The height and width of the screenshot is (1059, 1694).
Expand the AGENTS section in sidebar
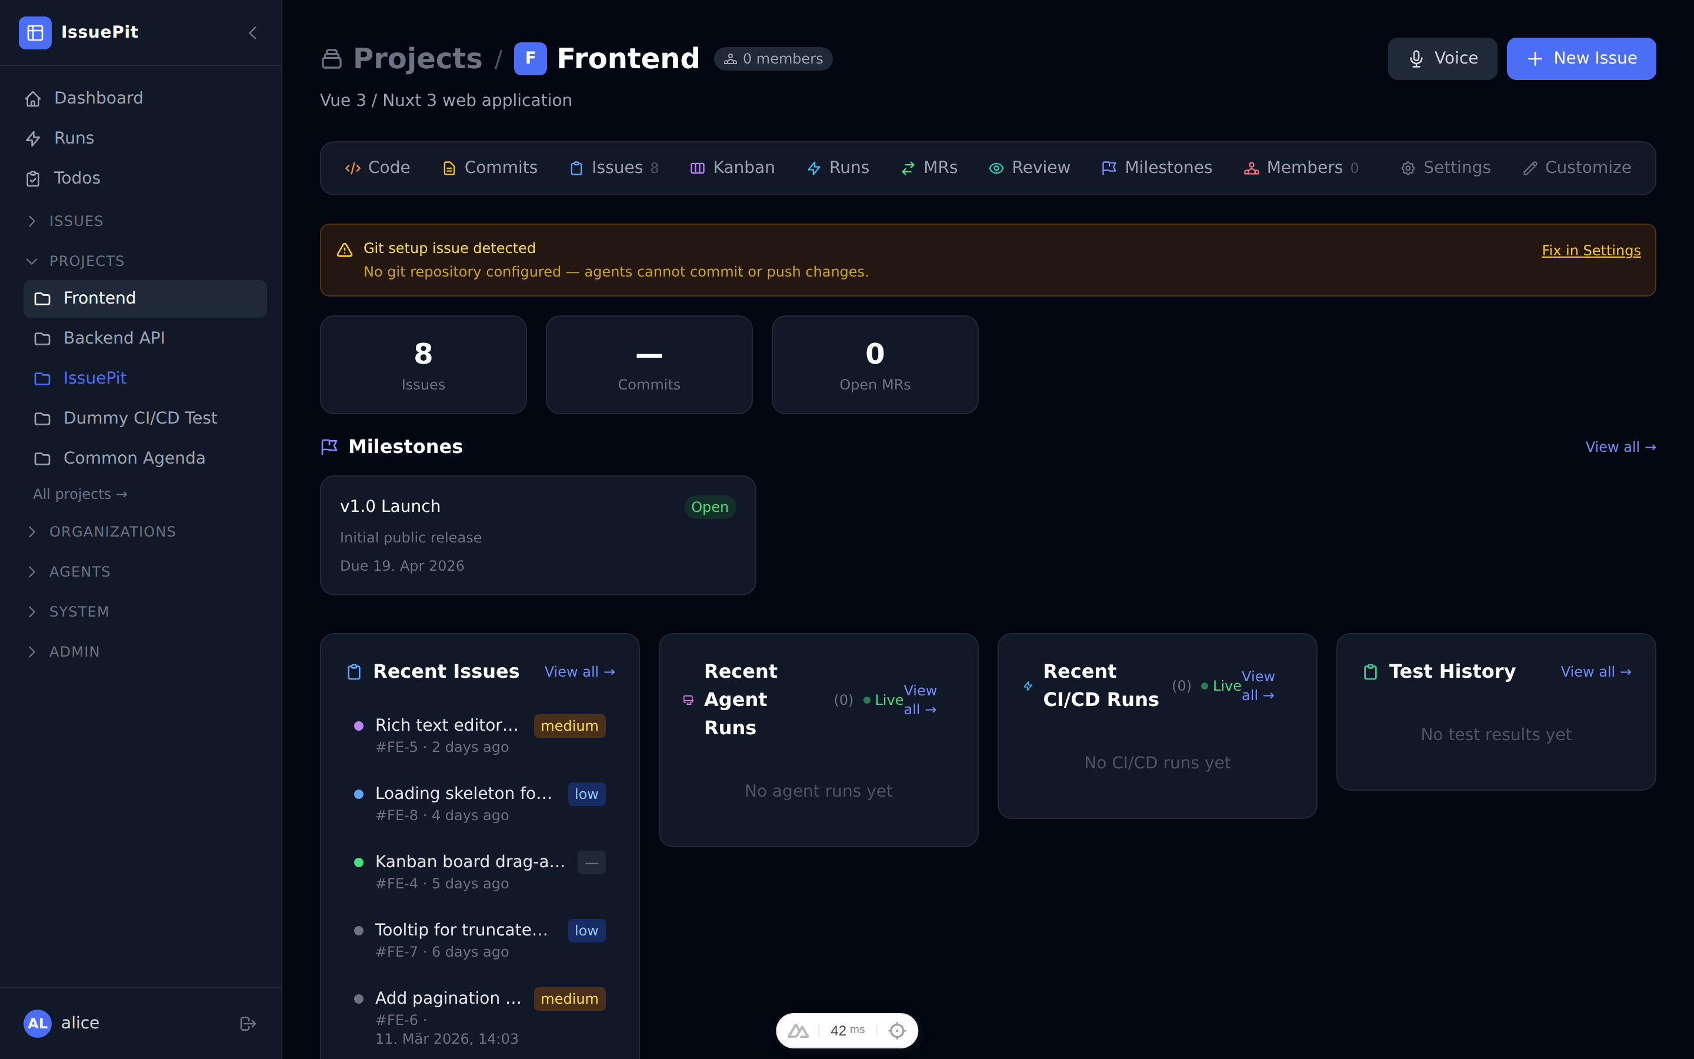pyautogui.click(x=32, y=571)
